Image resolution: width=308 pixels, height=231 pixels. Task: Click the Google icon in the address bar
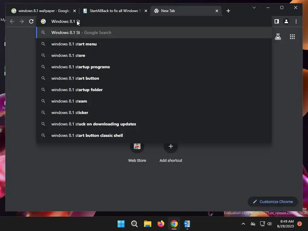coord(43,21)
